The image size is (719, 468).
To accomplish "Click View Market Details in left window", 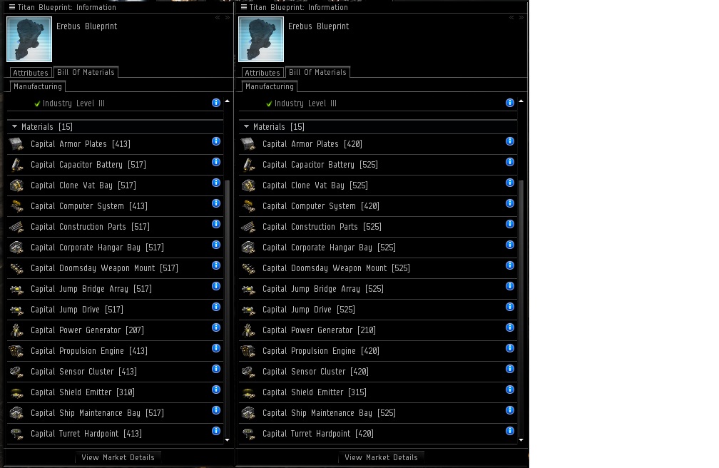I will pyautogui.click(x=118, y=457).
